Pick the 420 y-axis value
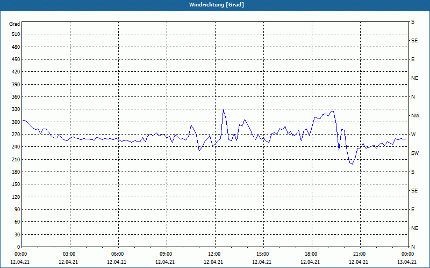This screenshot has width=430, height=268. point(16,72)
